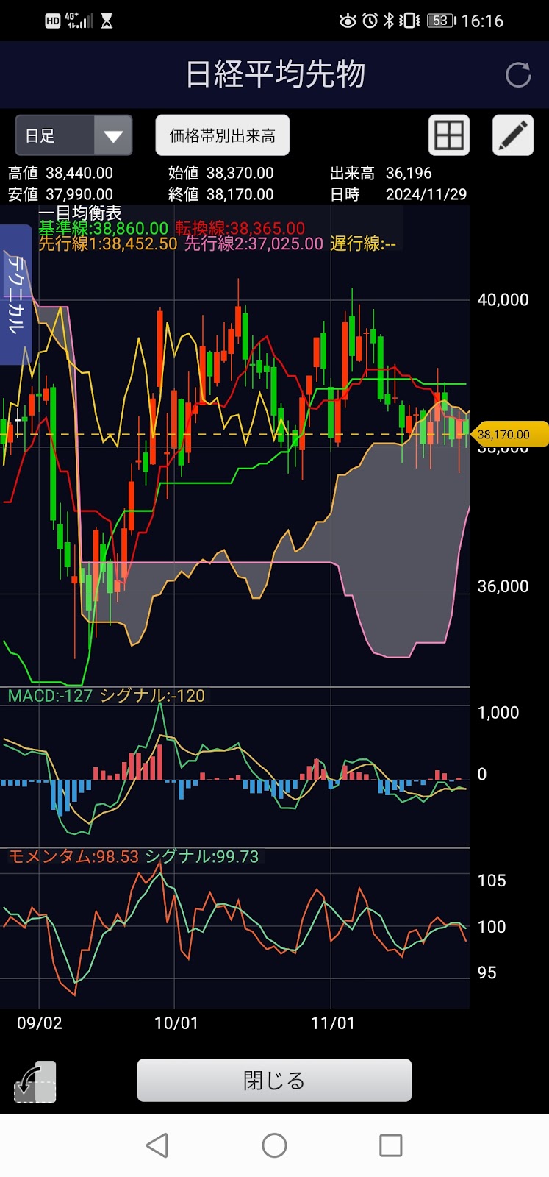Tap the 105 momentum axis label
This screenshot has width=549, height=1177.
pos(492,881)
